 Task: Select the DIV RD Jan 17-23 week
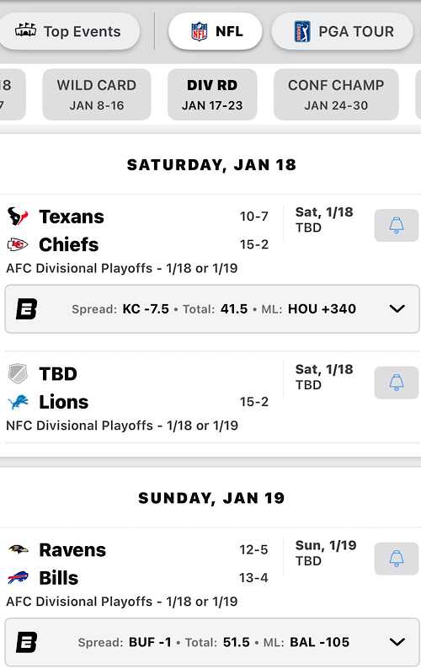pos(212,94)
